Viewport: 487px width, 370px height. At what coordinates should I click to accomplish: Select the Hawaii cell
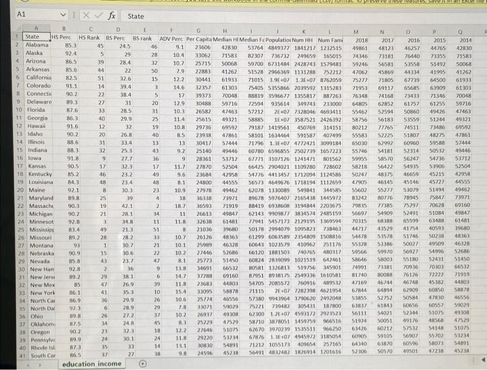39,126
